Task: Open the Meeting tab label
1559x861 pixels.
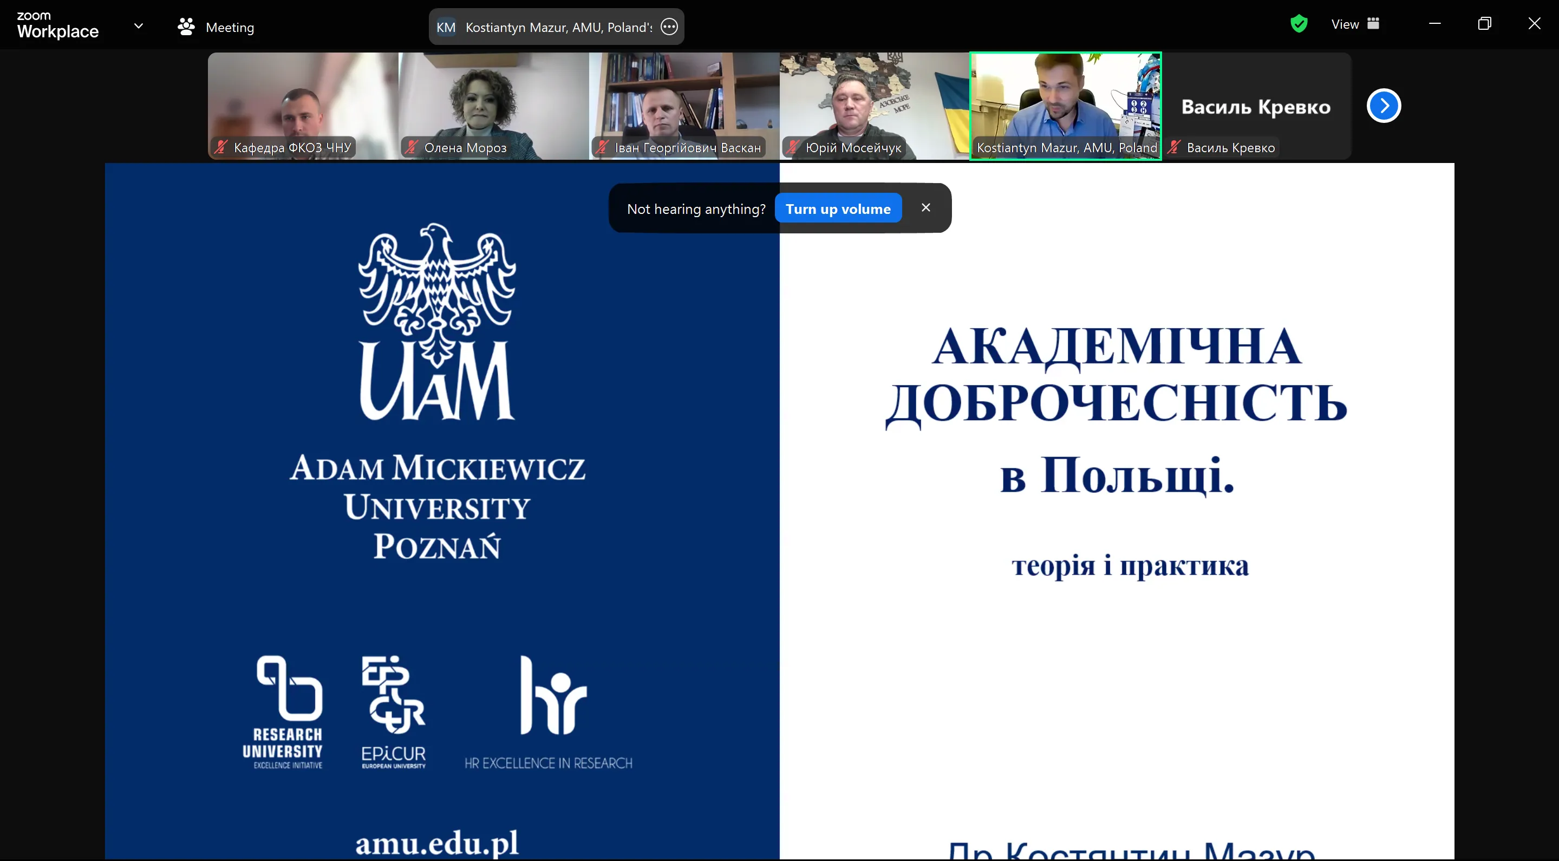Action: (x=230, y=27)
